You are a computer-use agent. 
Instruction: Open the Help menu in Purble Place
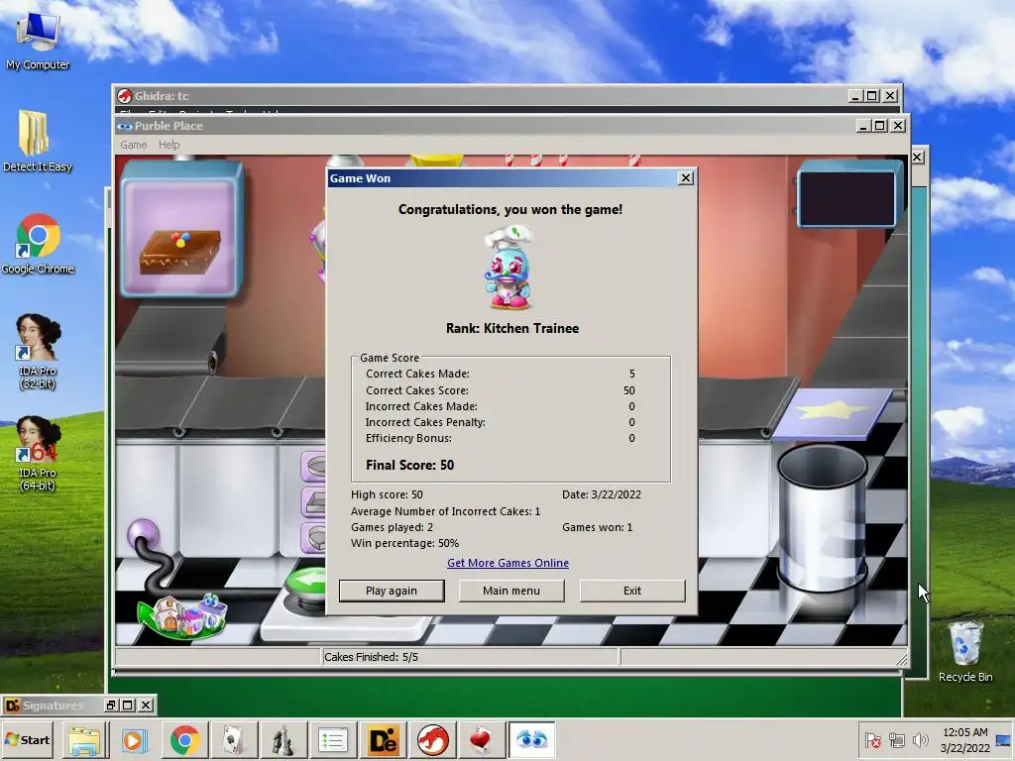pyautogui.click(x=169, y=145)
